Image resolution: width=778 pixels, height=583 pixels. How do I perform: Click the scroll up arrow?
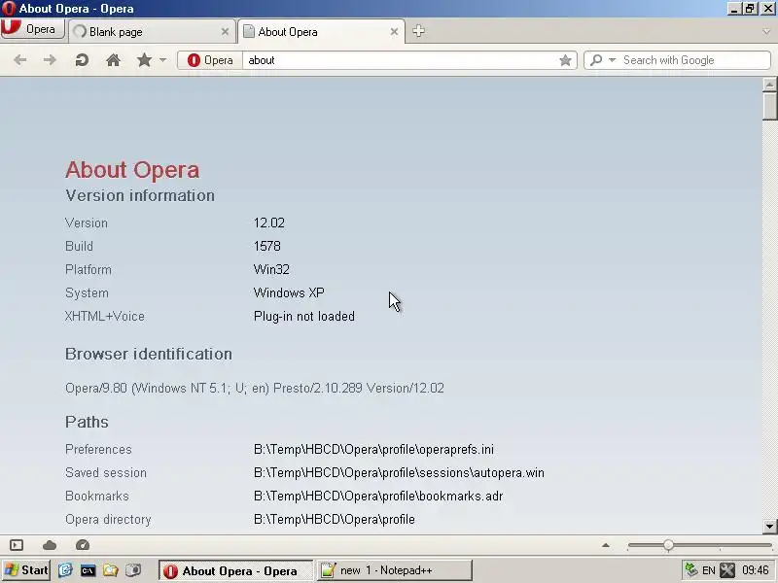point(769,85)
